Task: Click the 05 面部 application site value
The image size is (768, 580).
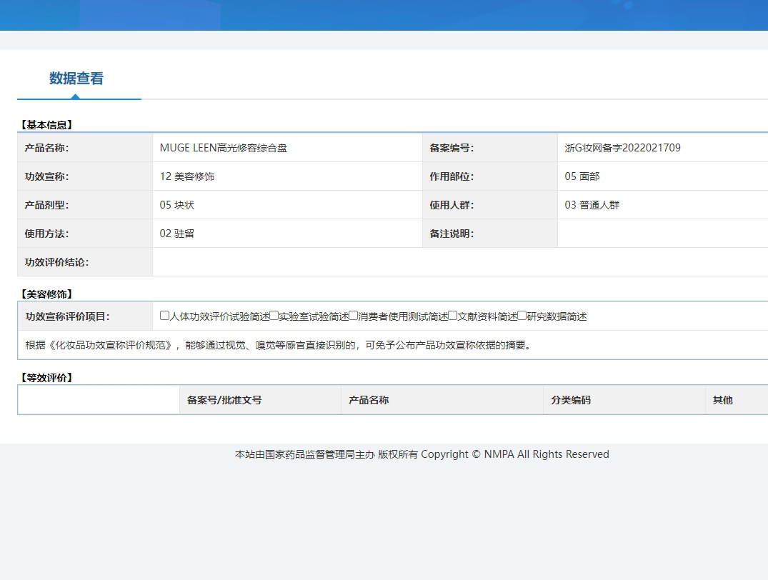Action: coord(582,176)
